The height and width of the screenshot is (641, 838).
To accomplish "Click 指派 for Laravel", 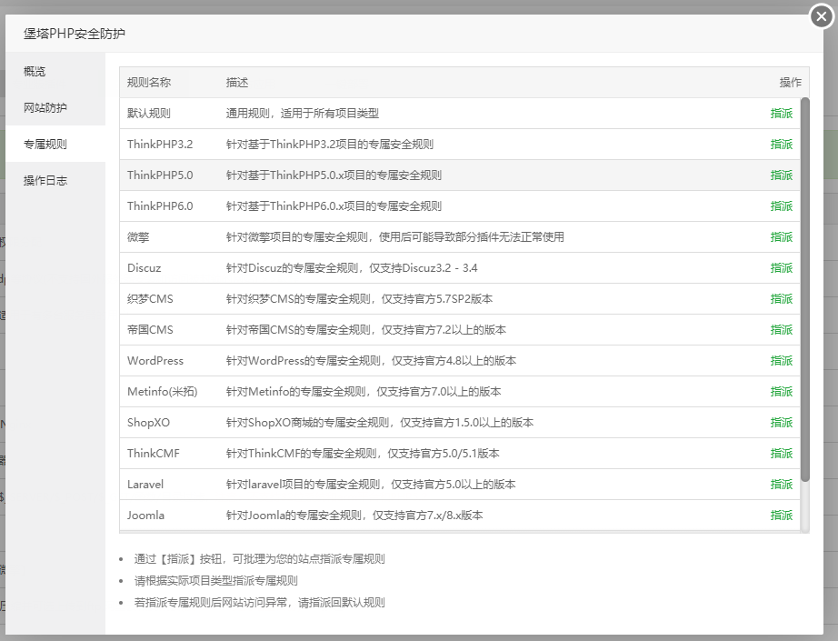I will point(782,485).
